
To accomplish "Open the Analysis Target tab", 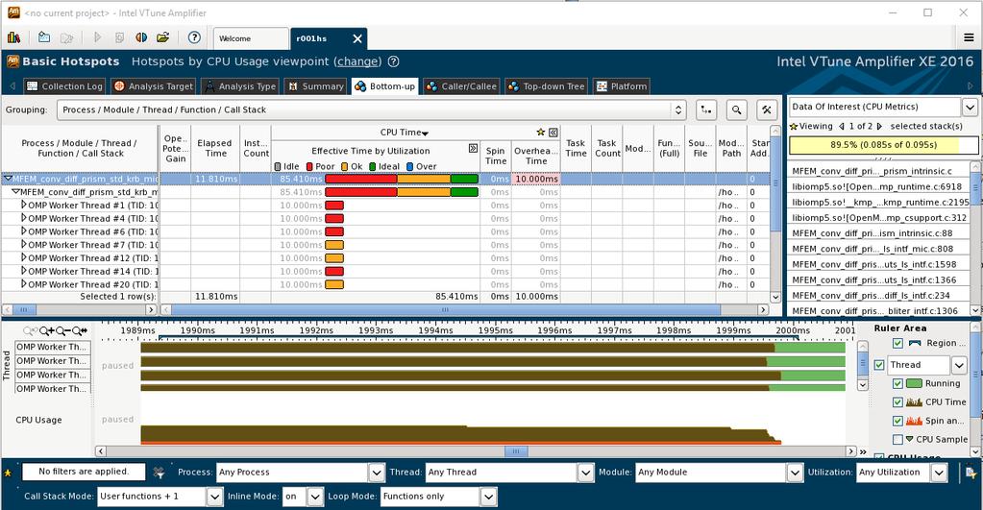I will click(x=154, y=86).
